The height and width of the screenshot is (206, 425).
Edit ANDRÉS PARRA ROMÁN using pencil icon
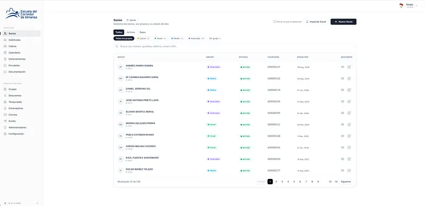pos(349,67)
